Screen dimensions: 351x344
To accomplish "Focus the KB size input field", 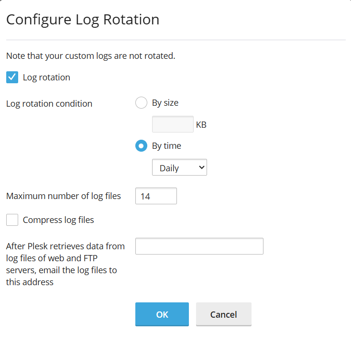I will click(173, 124).
